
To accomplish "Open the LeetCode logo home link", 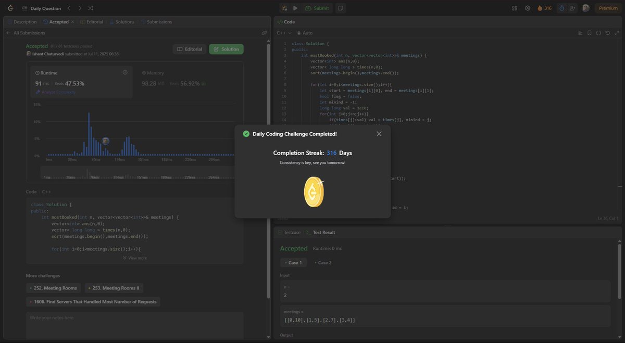I will click(10, 8).
